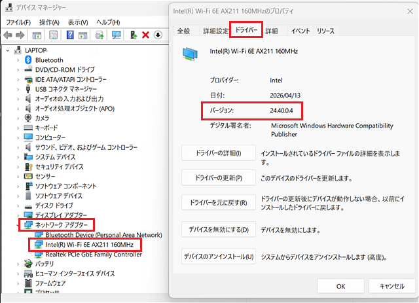Click the デバイスのアンインストール(U) button
The image size is (419, 303).
click(x=219, y=257)
